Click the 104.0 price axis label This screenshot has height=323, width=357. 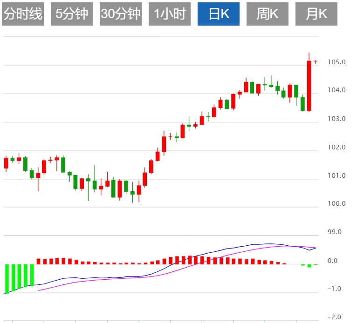click(x=336, y=90)
